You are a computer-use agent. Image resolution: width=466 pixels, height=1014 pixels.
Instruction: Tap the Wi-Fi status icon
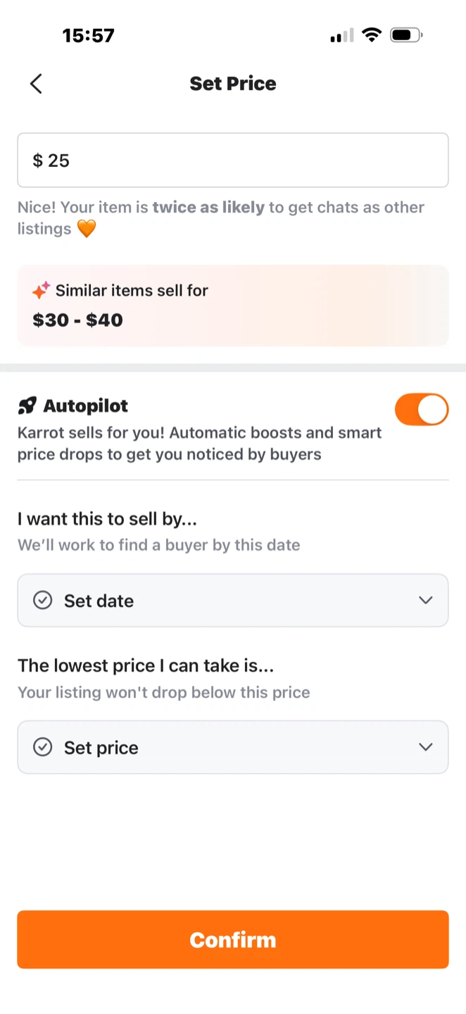click(371, 35)
